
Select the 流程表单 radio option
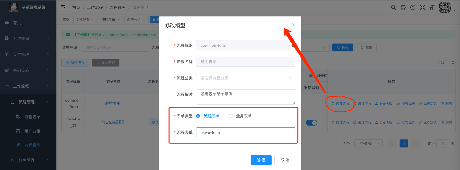pos(198,116)
